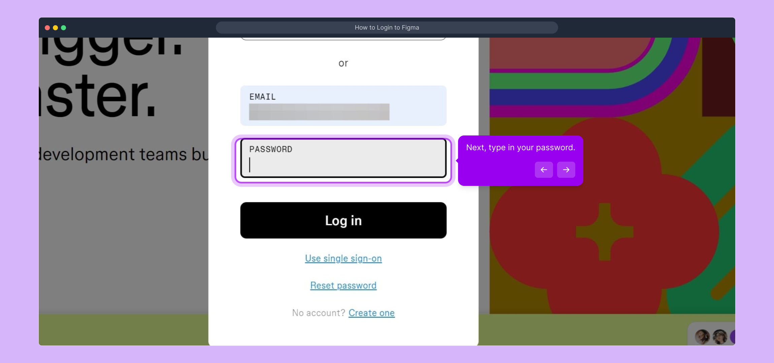Screen dimensions: 774x363
Task: Click the Reset password link
Action: click(x=343, y=285)
